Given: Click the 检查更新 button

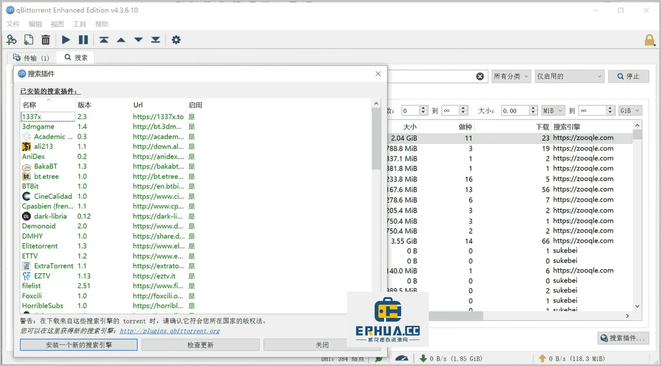Looking at the screenshot, I should 200,344.
